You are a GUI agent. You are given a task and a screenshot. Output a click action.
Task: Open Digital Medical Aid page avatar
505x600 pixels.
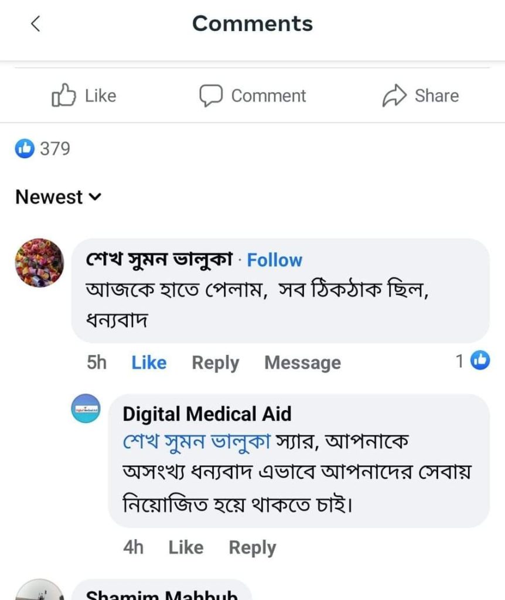pos(86,408)
